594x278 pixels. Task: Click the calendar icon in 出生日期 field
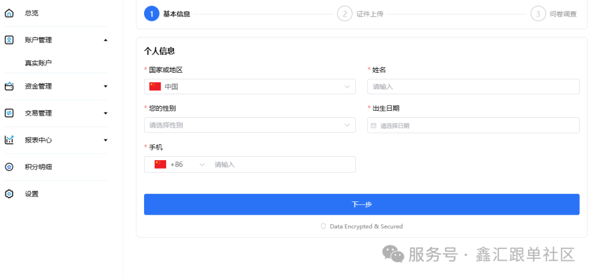(x=373, y=126)
